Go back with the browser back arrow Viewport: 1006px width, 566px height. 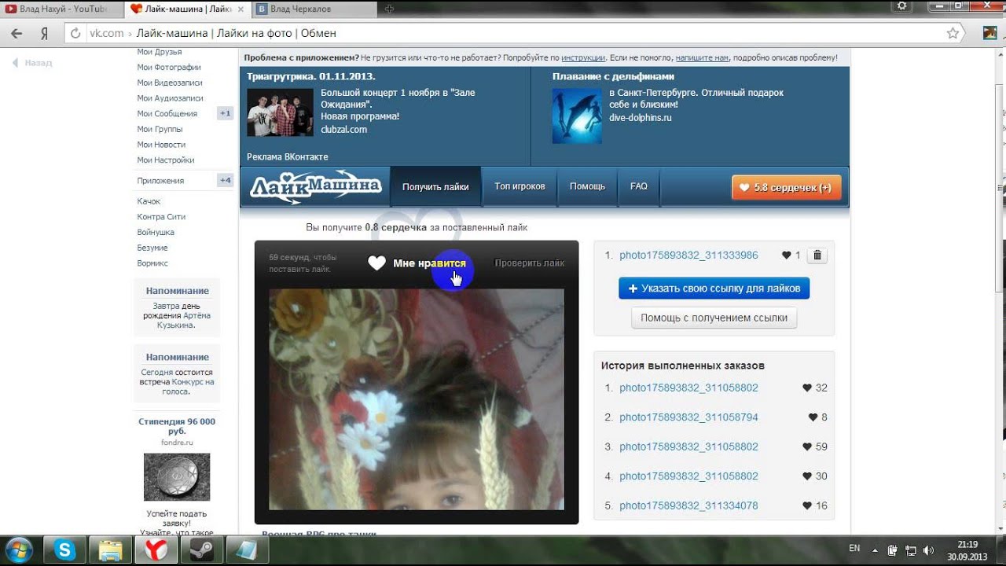tap(16, 34)
